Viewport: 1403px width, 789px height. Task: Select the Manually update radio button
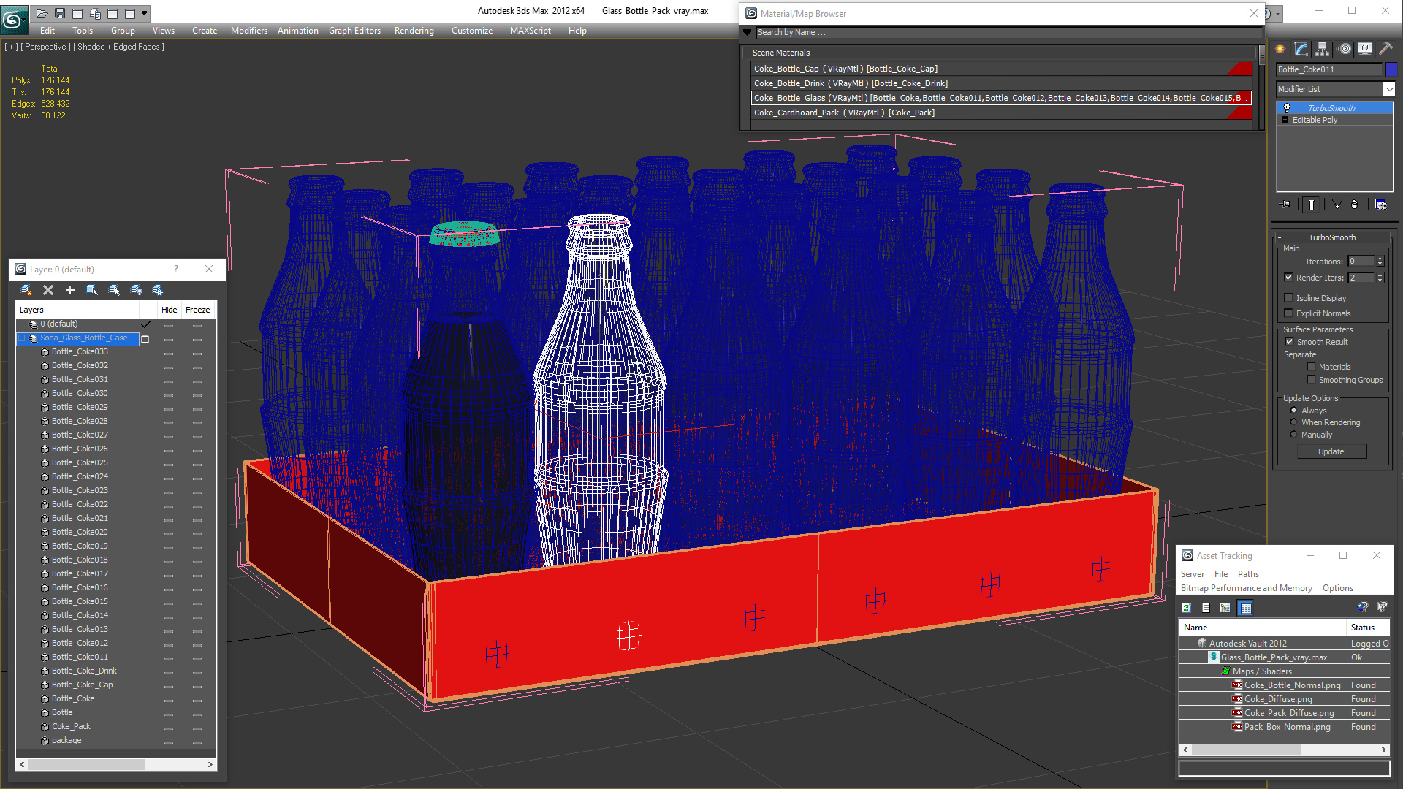tap(1294, 435)
